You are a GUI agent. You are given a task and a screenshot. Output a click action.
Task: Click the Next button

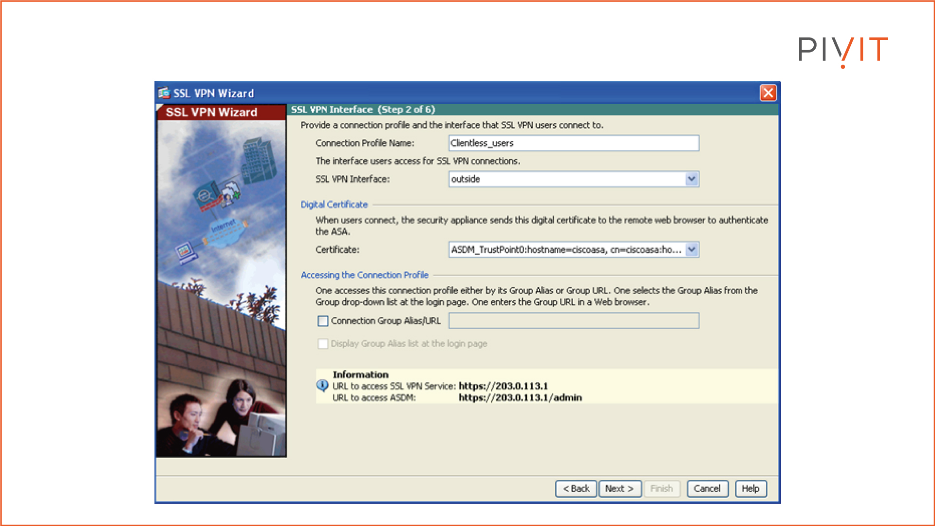[619, 488]
